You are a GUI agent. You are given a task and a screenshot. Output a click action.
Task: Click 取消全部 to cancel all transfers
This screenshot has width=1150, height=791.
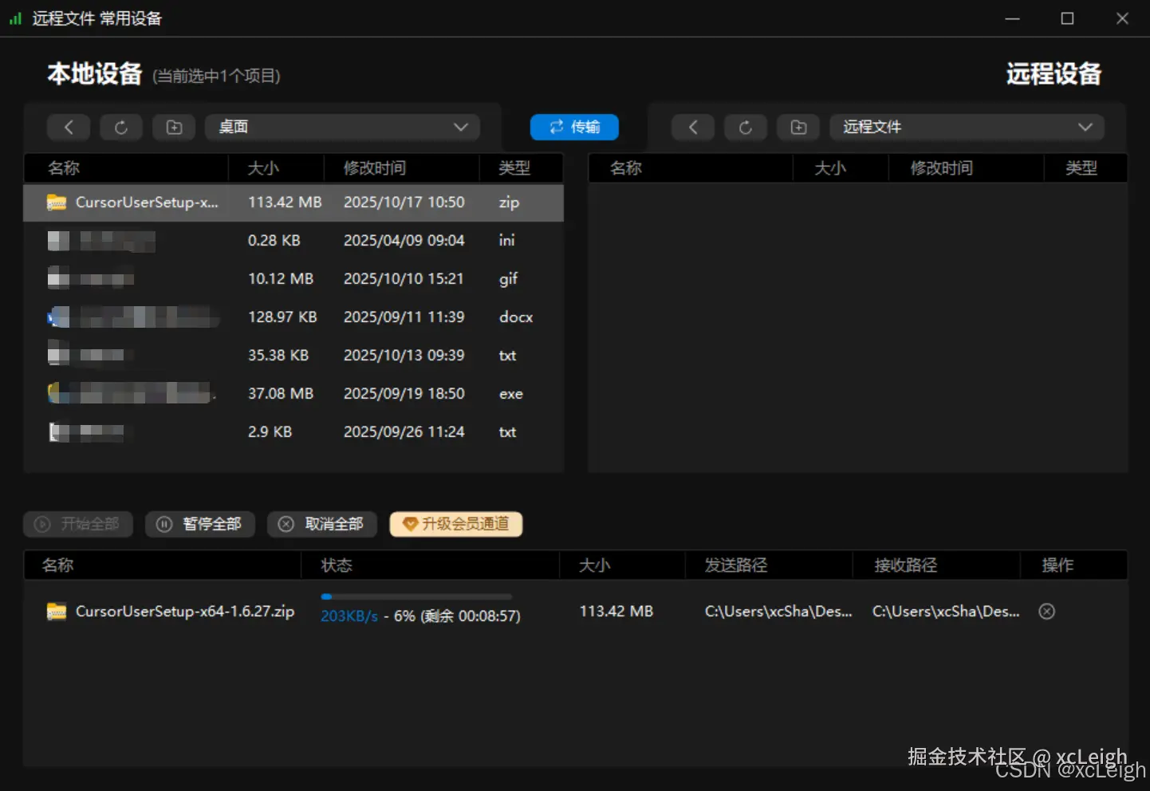pyautogui.click(x=321, y=524)
